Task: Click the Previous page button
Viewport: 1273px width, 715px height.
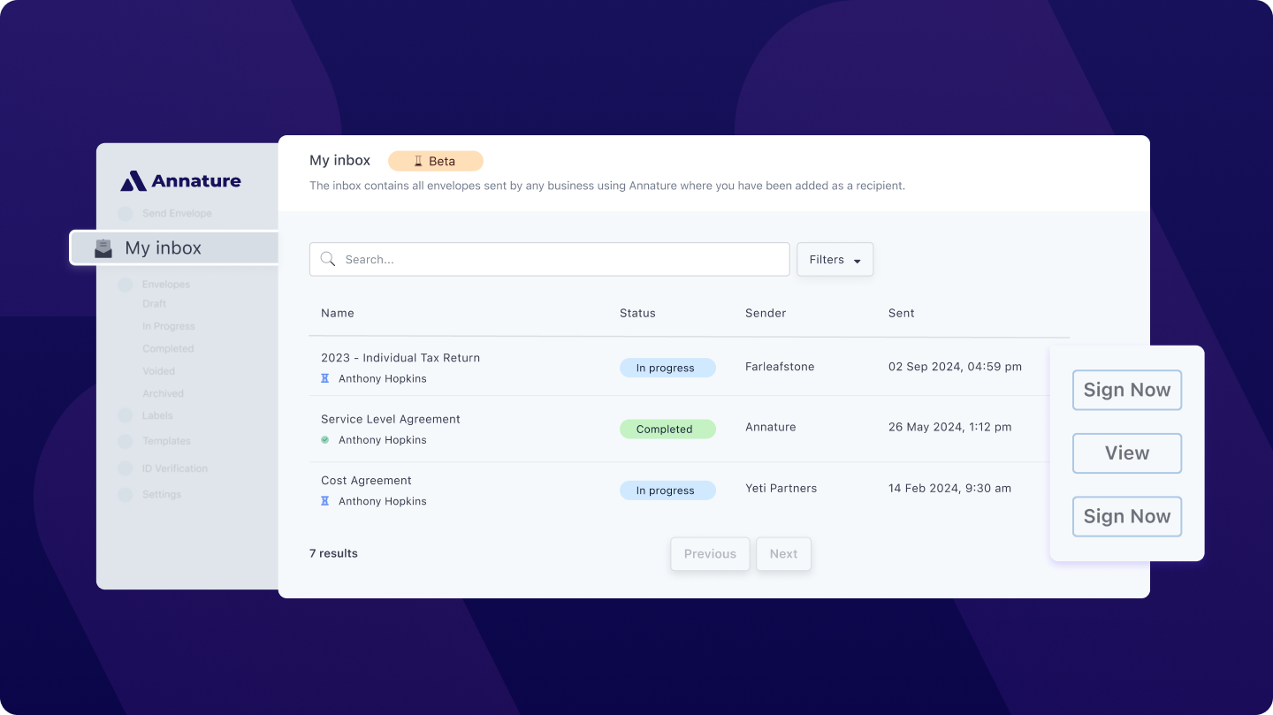Action: click(710, 554)
